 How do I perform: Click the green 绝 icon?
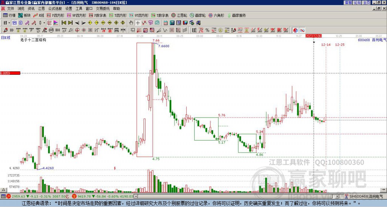coord(157,23)
